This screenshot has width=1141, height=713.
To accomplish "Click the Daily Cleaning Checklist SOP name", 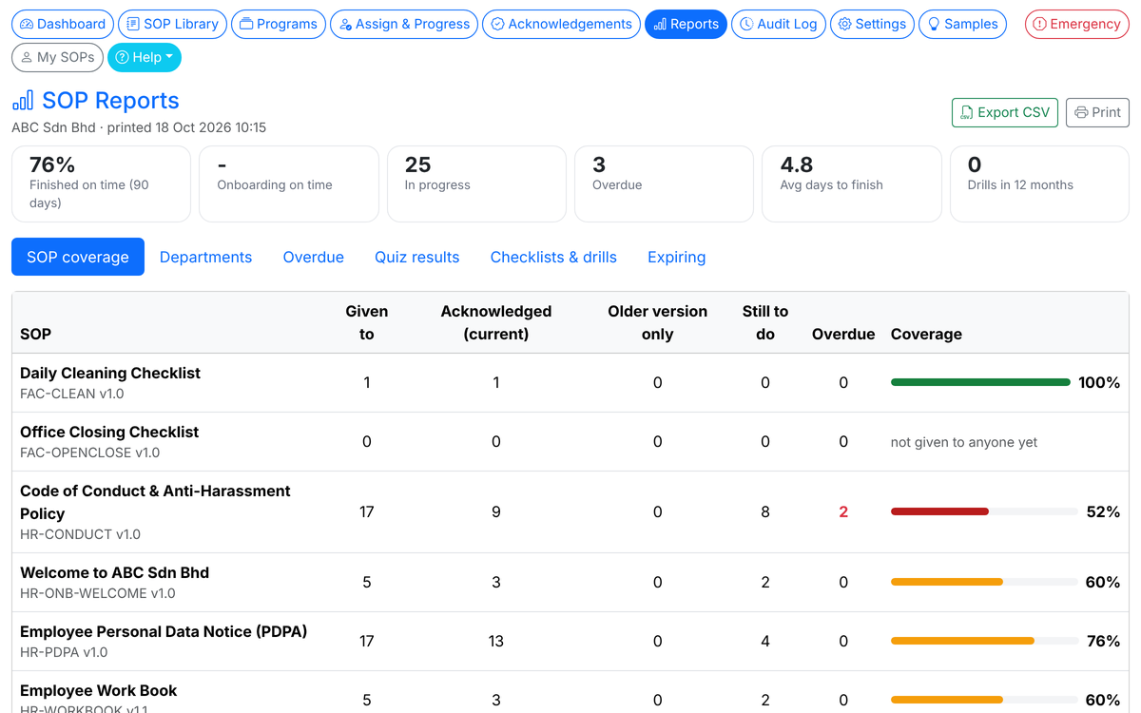I will tap(110, 373).
